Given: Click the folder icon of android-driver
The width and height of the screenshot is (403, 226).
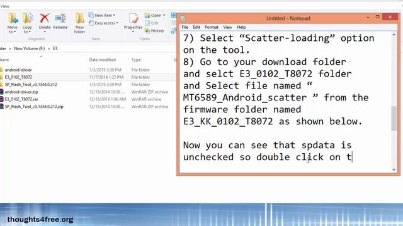Looking at the screenshot, I should pyautogui.click(x=1, y=70).
